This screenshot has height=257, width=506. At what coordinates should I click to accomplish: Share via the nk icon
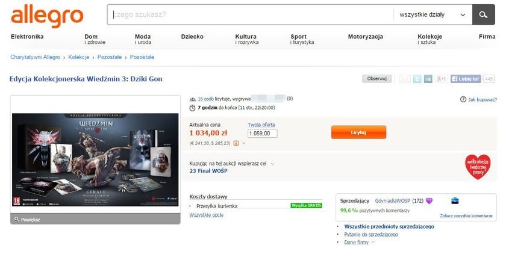(x=428, y=79)
